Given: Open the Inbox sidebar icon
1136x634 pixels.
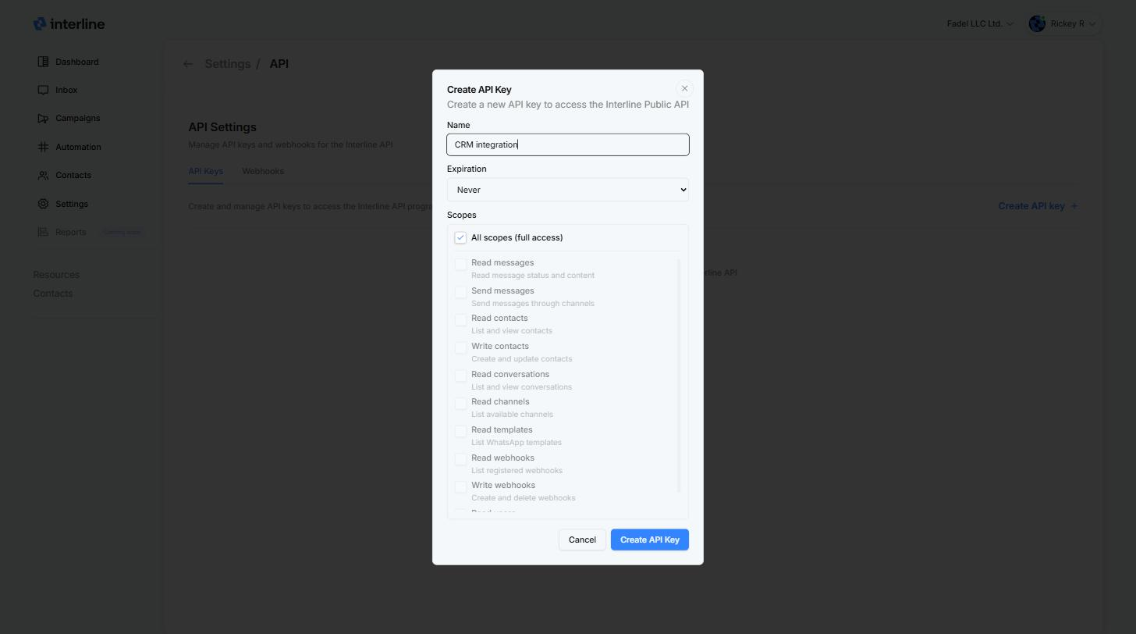Looking at the screenshot, I should (x=43, y=90).
